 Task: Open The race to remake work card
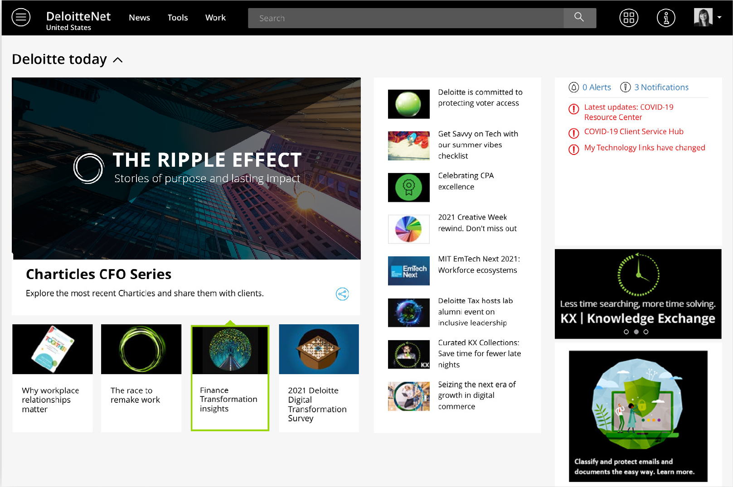pyautogui.click(x=141, y=378)
